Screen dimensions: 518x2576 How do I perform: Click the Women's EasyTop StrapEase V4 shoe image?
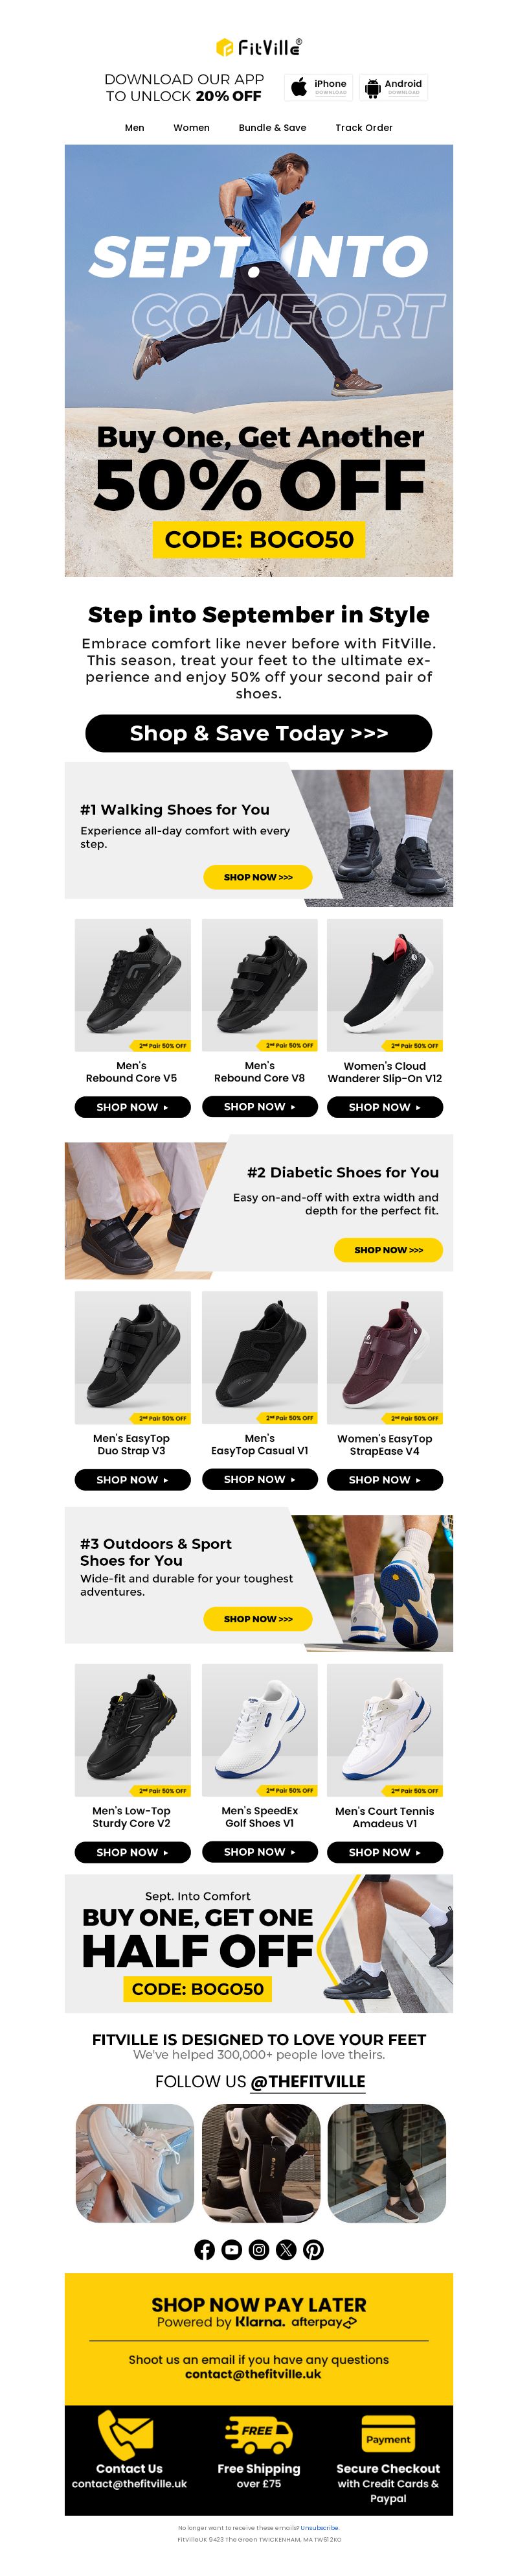tap(384, 1357)
